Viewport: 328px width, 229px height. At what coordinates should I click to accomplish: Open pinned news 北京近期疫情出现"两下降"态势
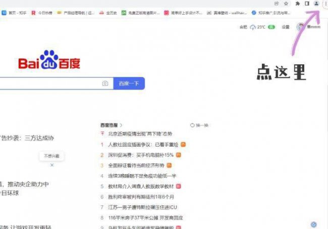pyautogui.click(x=140, y=134)
